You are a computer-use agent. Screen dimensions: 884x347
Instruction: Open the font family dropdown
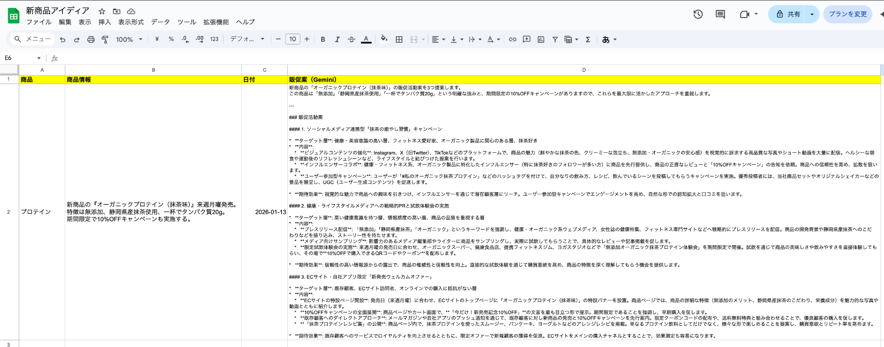click(x=247, y=39)
